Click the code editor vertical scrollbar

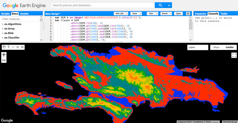190,24
